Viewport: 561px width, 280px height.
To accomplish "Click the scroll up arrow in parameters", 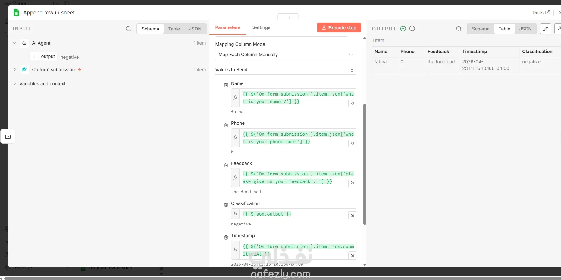I will coord(365,38).
